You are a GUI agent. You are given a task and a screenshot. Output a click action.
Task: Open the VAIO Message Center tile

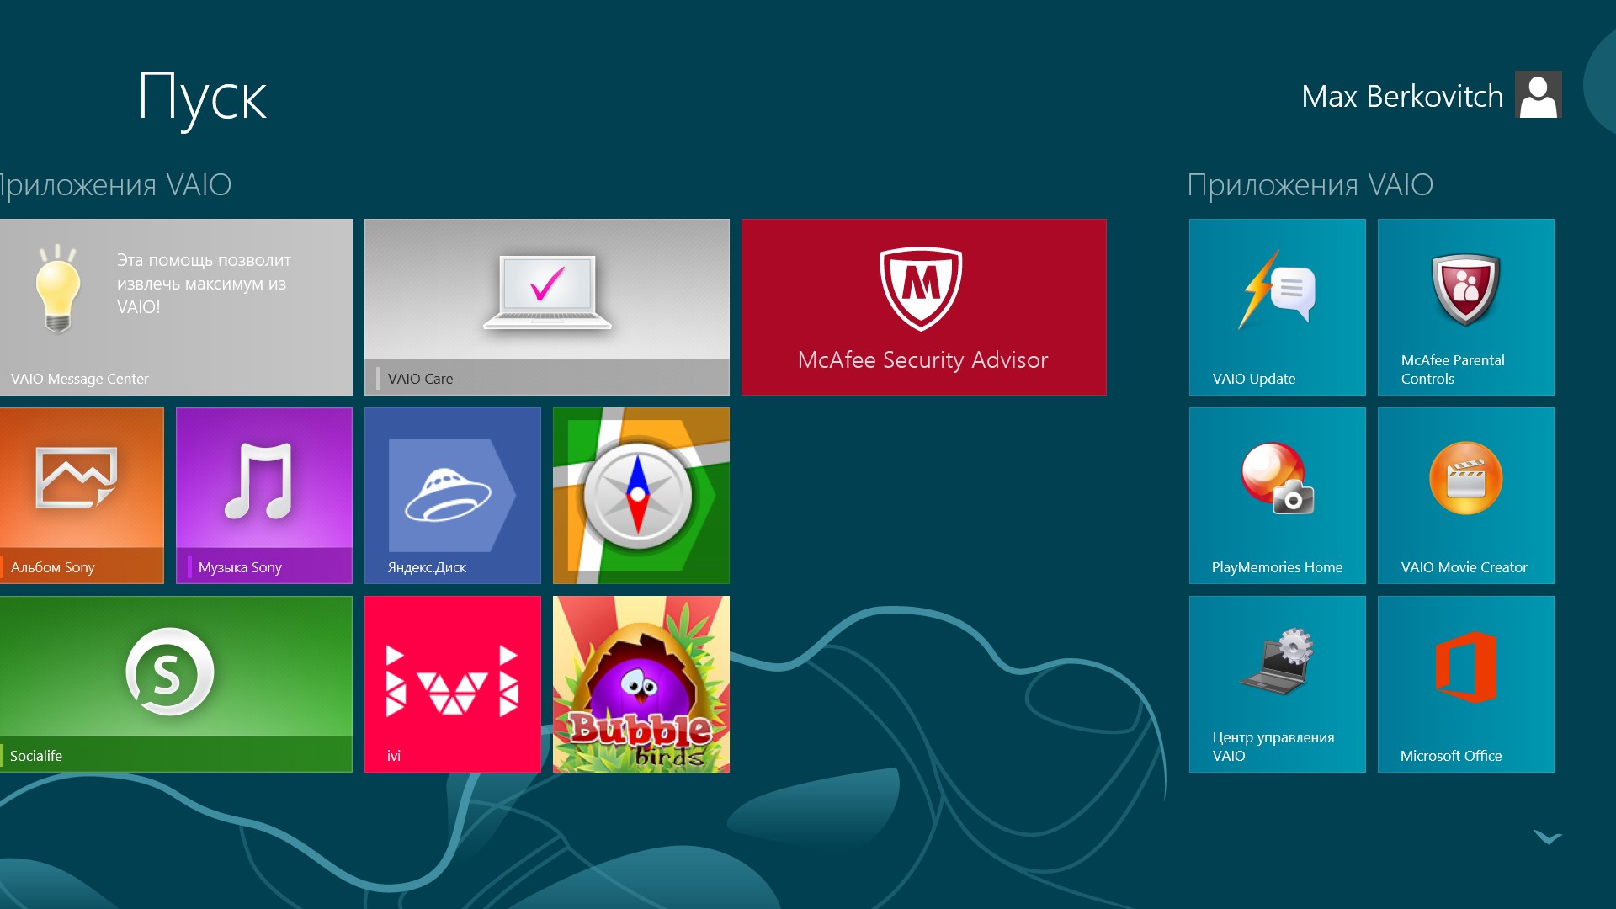(x=176, y=307)
